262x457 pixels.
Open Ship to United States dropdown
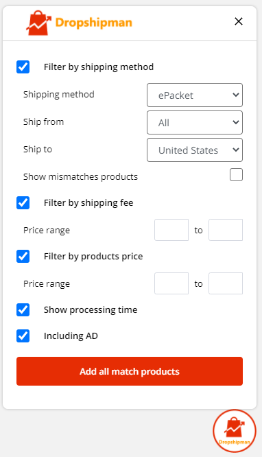(x=195, y=150)
